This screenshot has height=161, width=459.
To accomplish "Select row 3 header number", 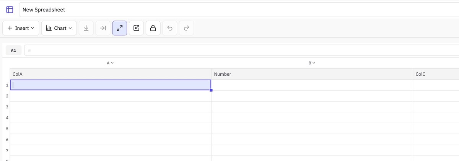I will [7, 107].
